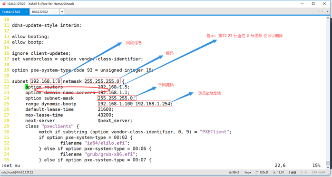Click 'set vendorclass' on line 17

coord(32,59)
